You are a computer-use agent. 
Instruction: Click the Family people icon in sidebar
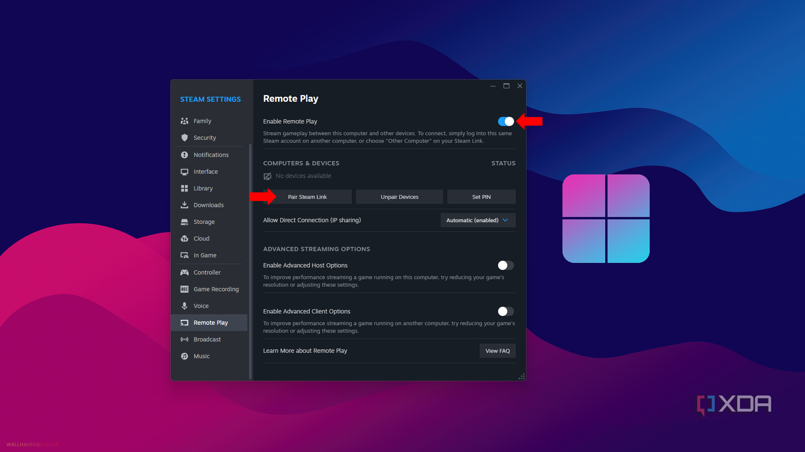click(x=184, y=121)
